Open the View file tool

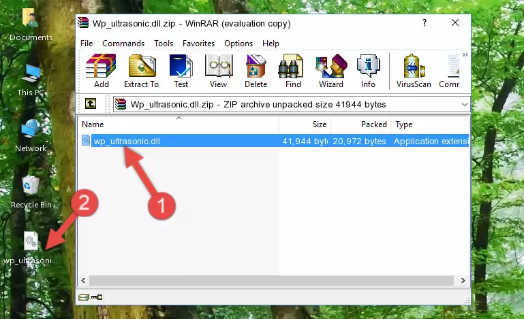pos(219,71)
